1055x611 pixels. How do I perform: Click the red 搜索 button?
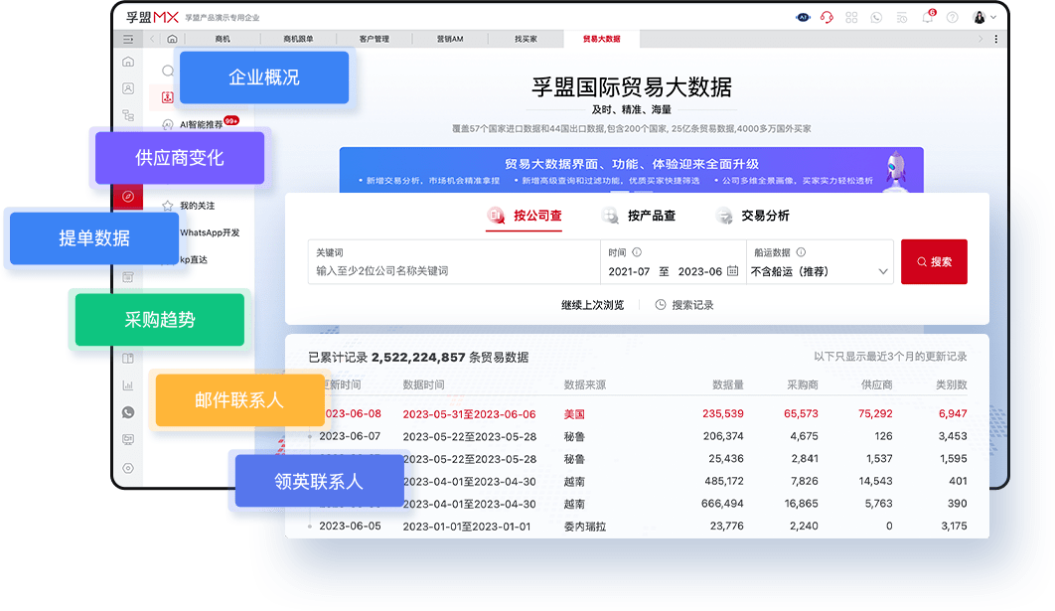934,261
